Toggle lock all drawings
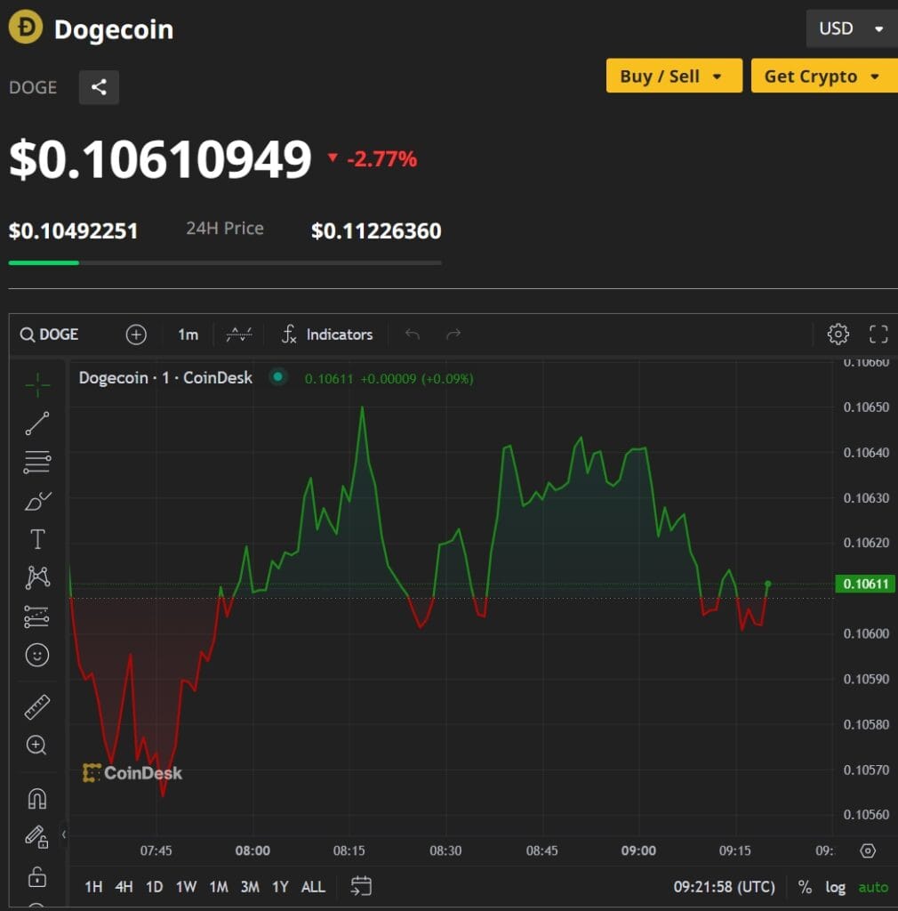This screenshot has width=898, height=911. coord(37,875)
